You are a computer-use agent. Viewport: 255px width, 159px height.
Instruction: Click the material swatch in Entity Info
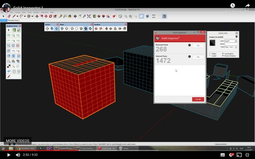coord(212,43)
